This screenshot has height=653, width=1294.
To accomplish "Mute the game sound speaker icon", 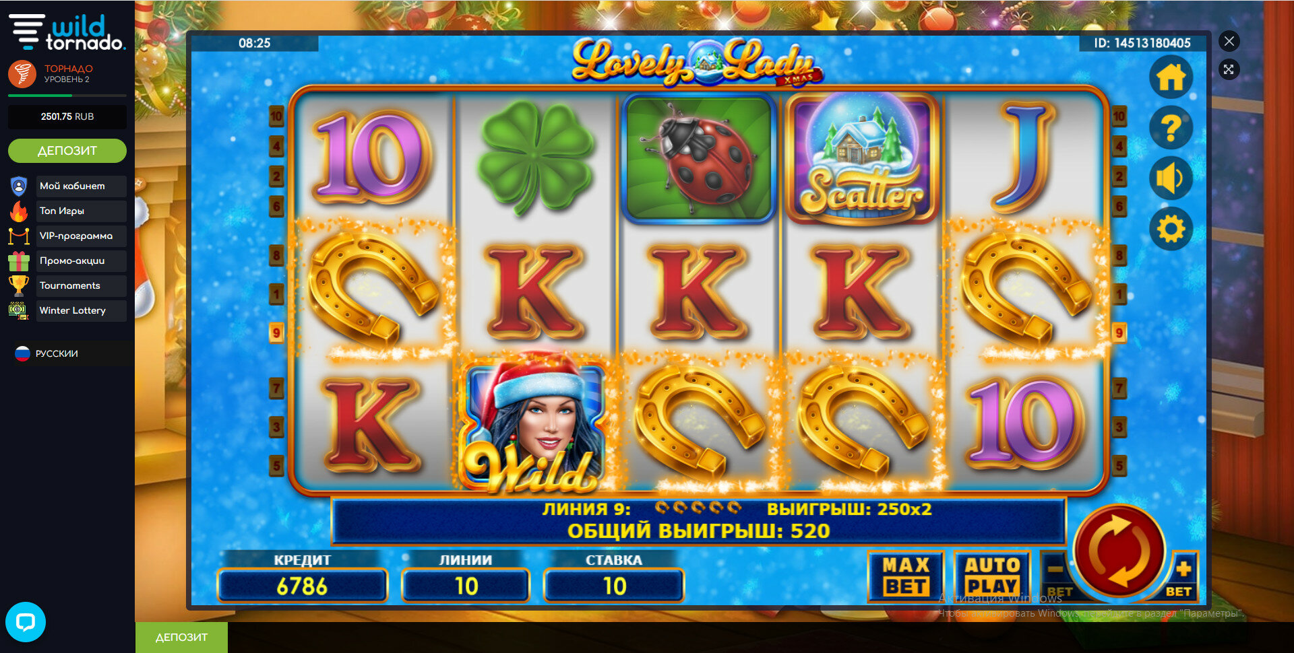I will (1171, 178).
